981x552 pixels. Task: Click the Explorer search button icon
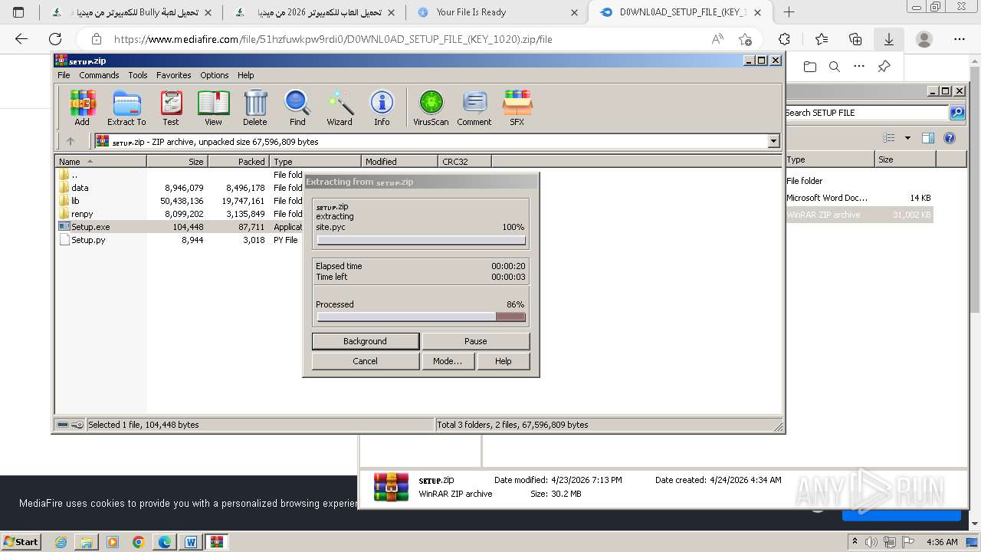[x=957, y=113]
